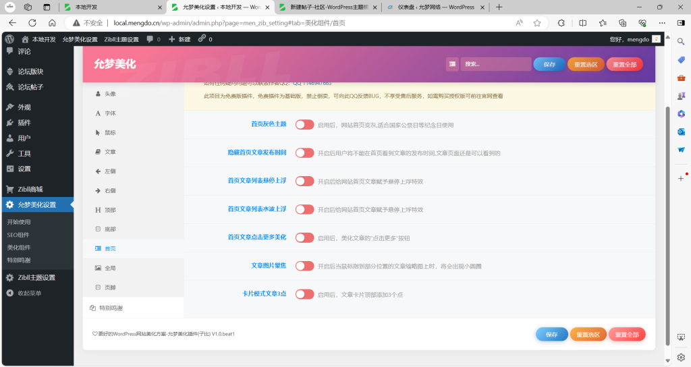This screenshot has height=367, width=691.
Task: Click the top blue 保存 button
Action: tap(549, 65)
